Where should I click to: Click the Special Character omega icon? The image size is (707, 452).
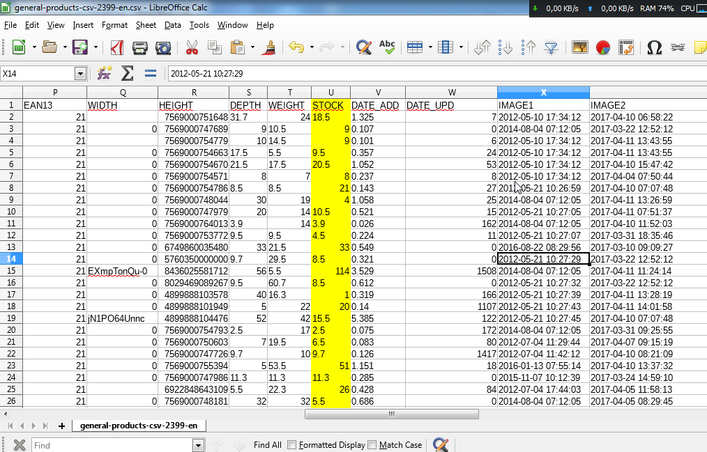click(654, 47)
